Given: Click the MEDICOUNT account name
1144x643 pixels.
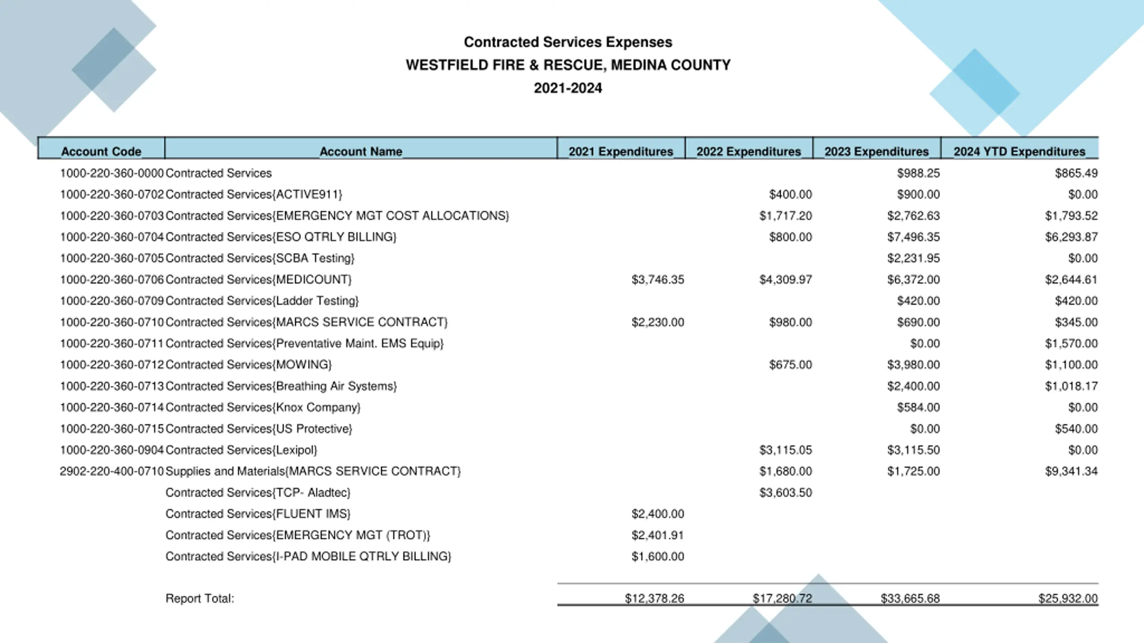Looking at the screenshot, I should 259,280.
